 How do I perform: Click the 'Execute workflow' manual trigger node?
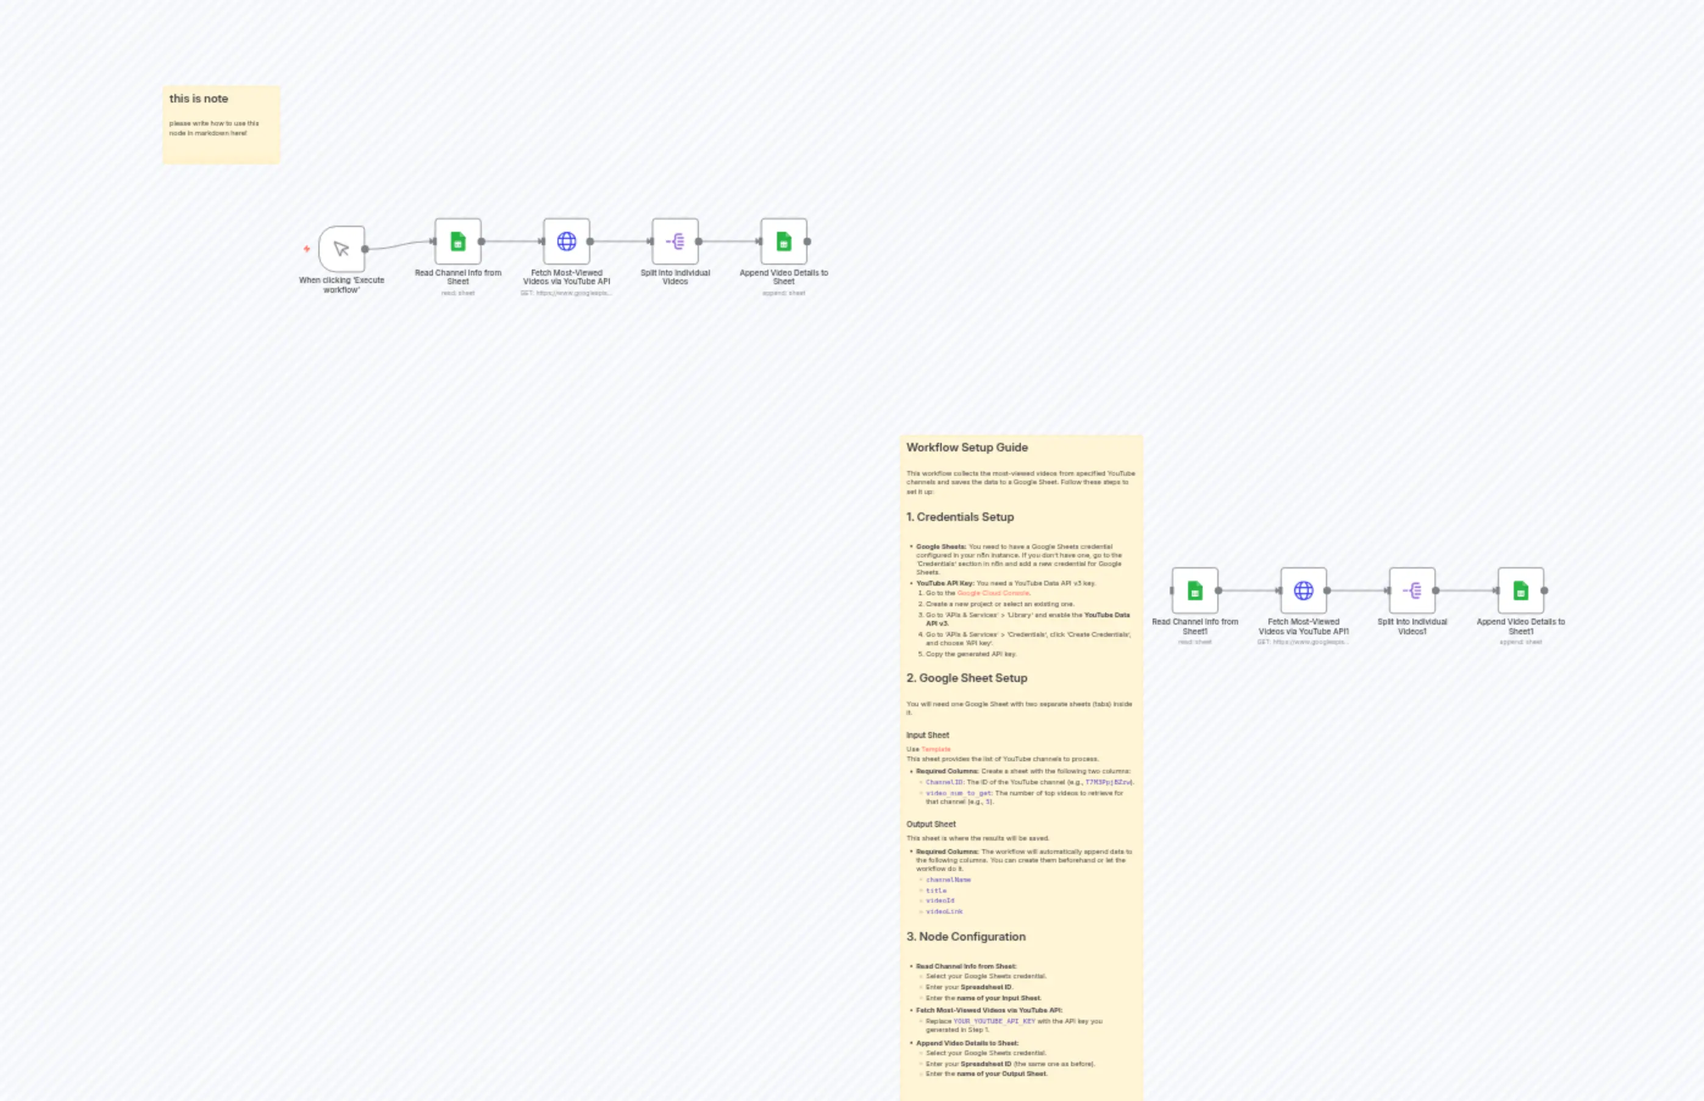pos(342,249)
